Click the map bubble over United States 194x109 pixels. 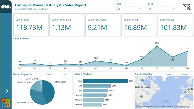[x=142, y=96]
